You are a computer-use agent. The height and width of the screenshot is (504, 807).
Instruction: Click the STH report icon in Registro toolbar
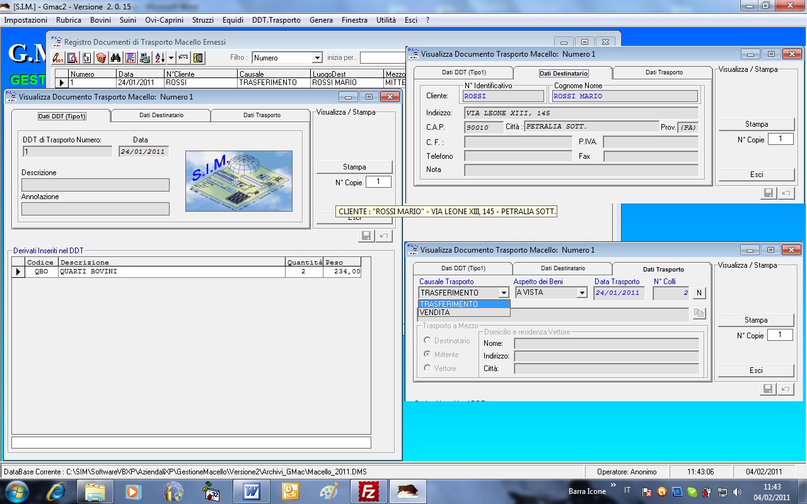[x=131, y=58]
